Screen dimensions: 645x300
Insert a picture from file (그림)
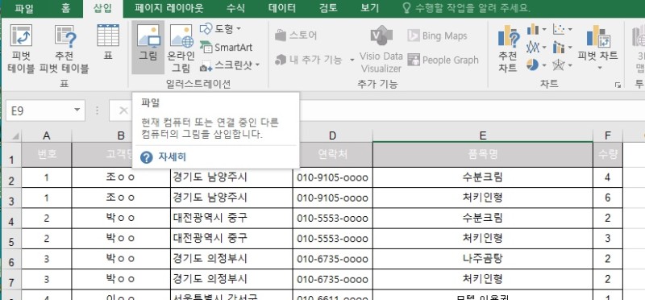[x=148, y=48]
